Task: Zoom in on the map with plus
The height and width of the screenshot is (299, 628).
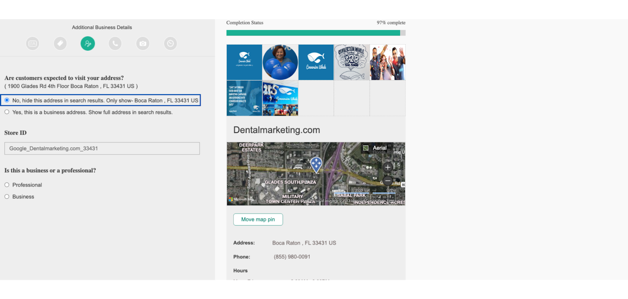Action: [x=388, y=167]
